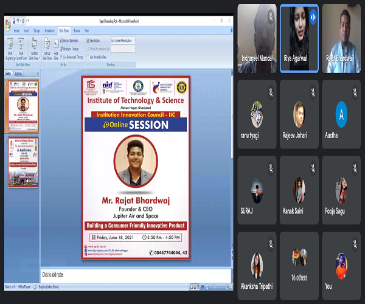
Task: Switch to the Outline pane tab
Action: click(x=18, y=74)
